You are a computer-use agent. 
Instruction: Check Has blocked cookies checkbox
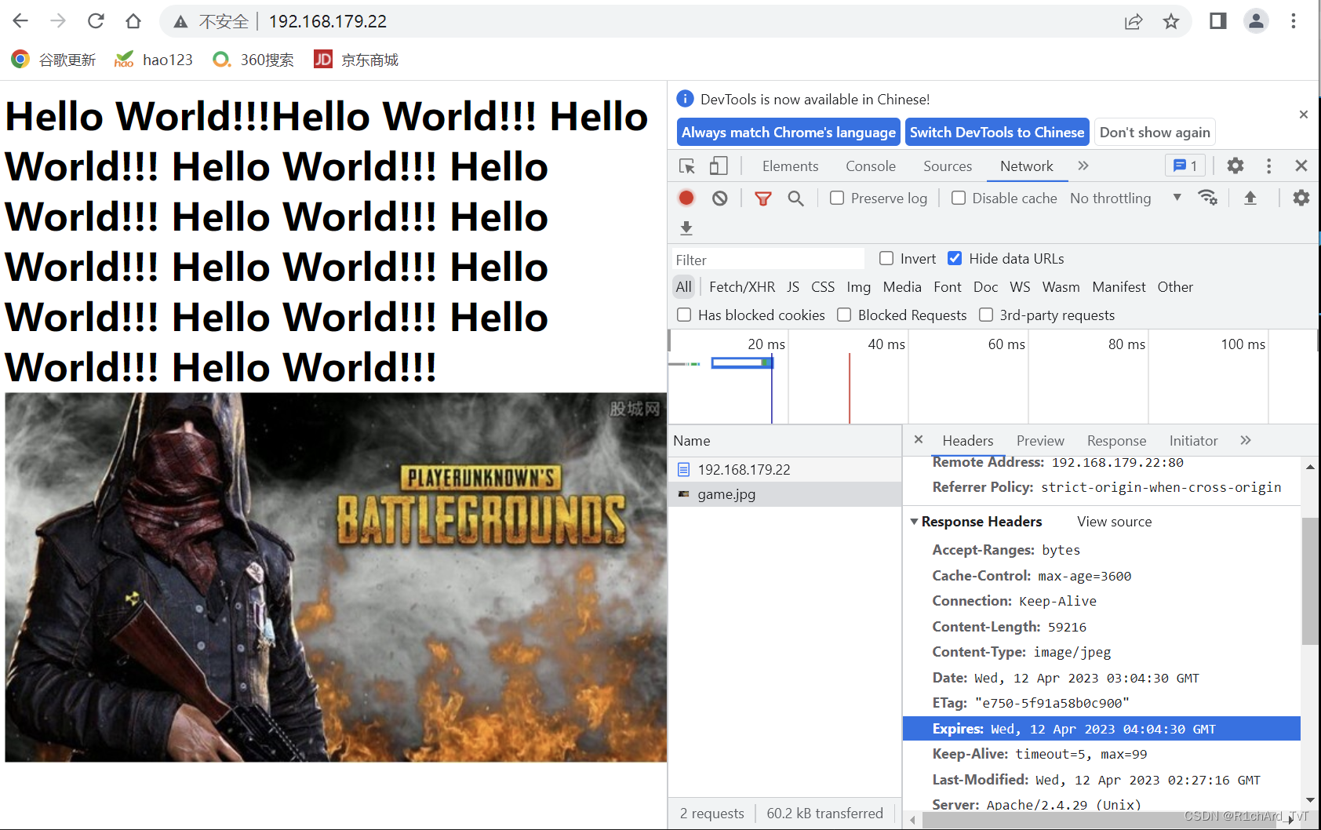tap(684, 315)
